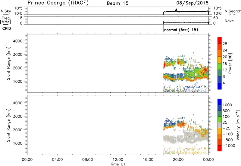Click the '20:00' time tick label
This screenshot has width=241, height=166.
(178, 160)
